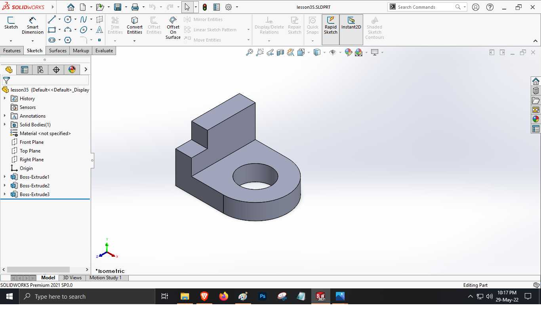541x309 pixels.
Task: Click the feature tree horizontal scrollbar
Action: coord(38,269)
